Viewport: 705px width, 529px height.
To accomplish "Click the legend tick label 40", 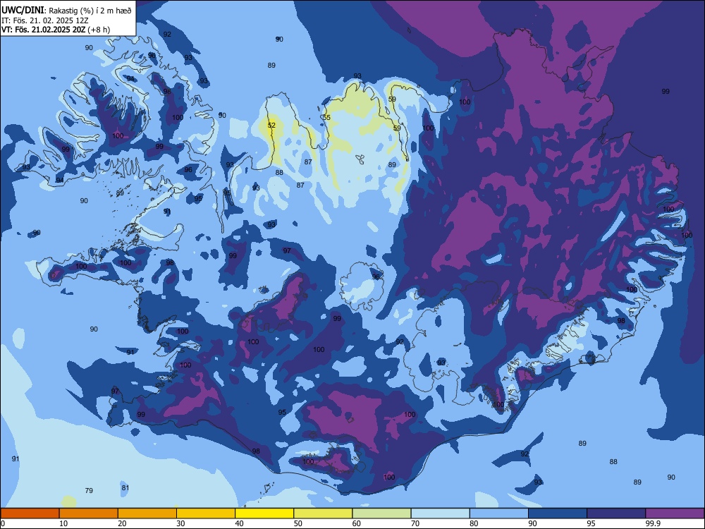I will point(239,523).
